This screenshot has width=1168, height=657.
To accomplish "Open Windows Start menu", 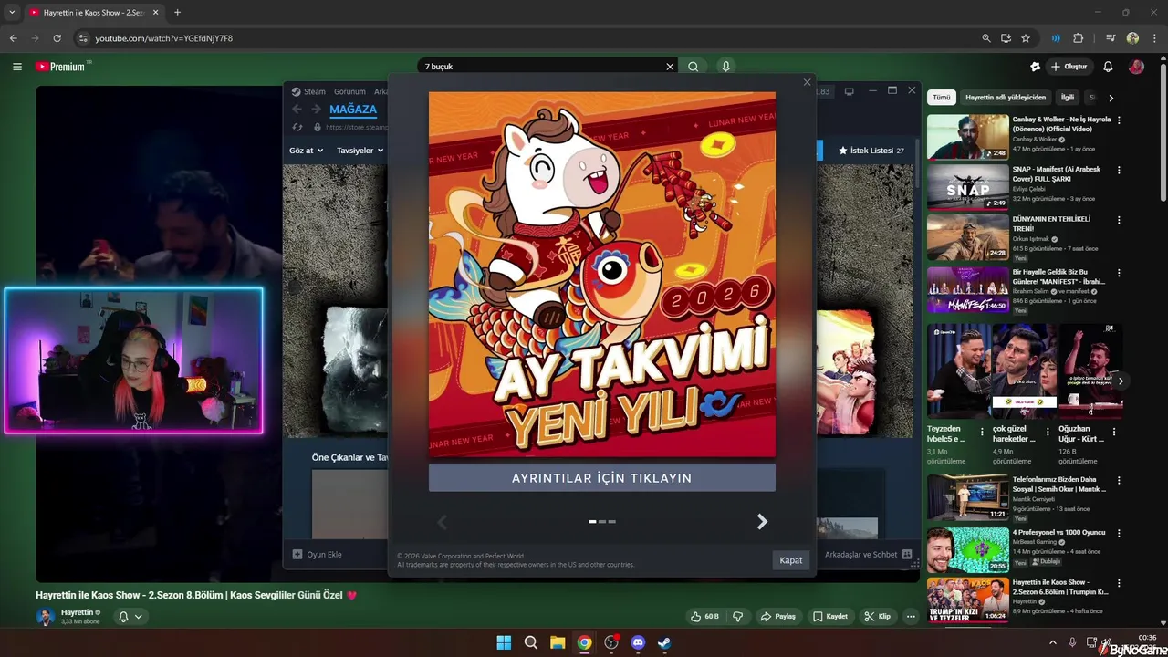I will point(504,642).
